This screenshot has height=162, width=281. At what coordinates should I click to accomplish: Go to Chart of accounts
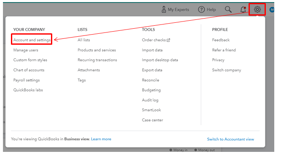29,70
